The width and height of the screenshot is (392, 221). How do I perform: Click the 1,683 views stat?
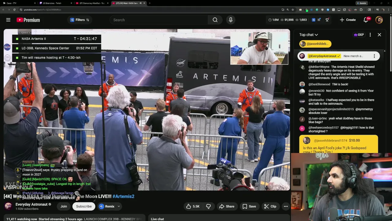pyautogui.click(x=301, y=20)
